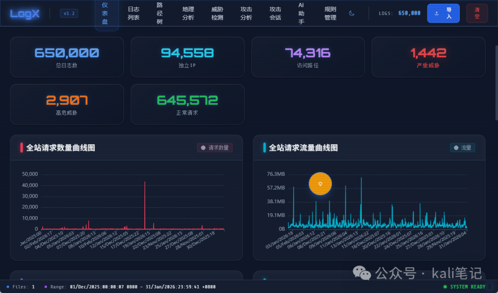Viewport: 498px width, 293px height.
Task: Click the LogX logo
Action: tap(24, 13)
